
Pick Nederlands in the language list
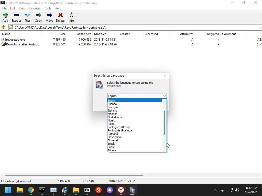[x=135, y=117]
